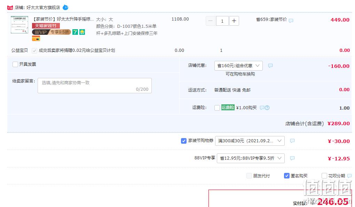Viewport: 355px width, 207px height.
Task: Decrease quantity with the minus button
Action: (x=210, y=21)
